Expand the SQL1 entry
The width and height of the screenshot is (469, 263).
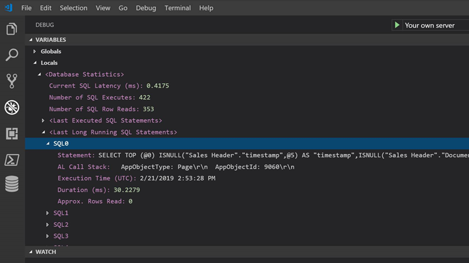tap(48, 213)
